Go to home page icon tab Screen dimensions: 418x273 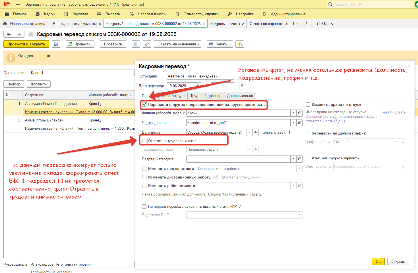coord(5,24)
